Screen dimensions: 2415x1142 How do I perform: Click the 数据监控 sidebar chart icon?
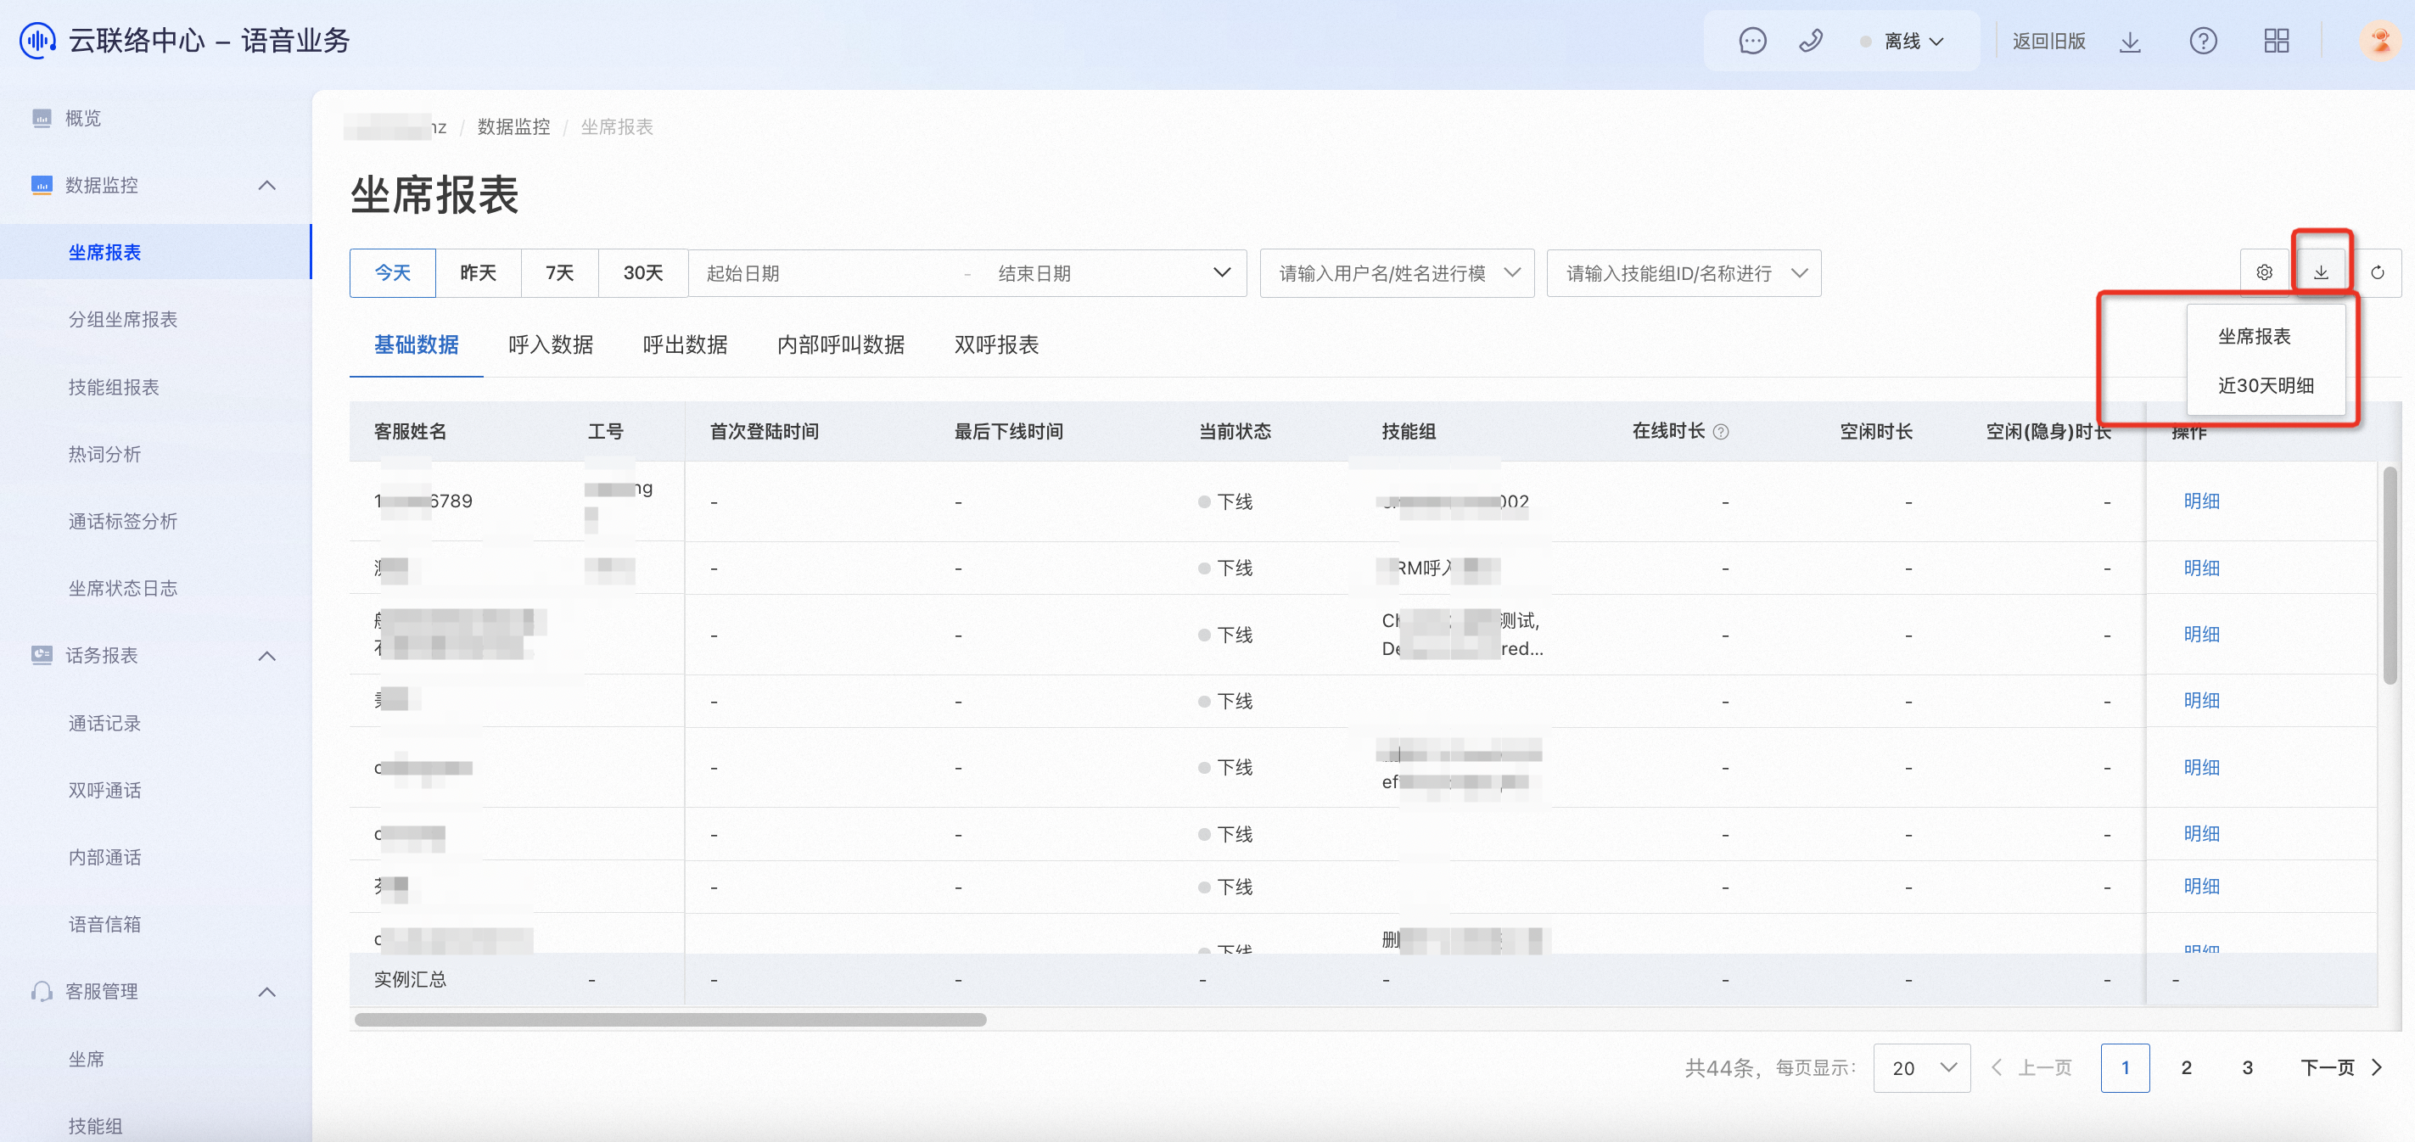[x=42, y=185]
